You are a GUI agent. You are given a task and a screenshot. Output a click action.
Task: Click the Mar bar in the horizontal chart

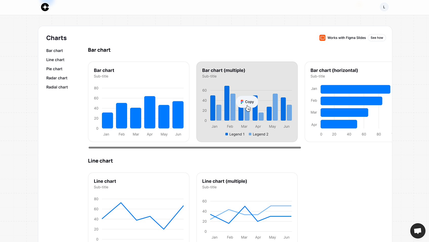344,113
